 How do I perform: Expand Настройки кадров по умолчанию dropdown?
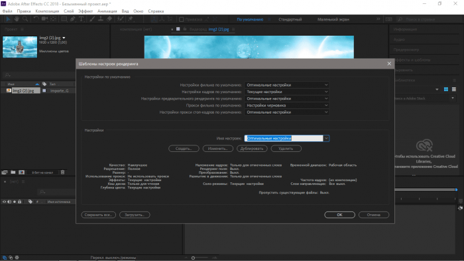click(286, 92)
